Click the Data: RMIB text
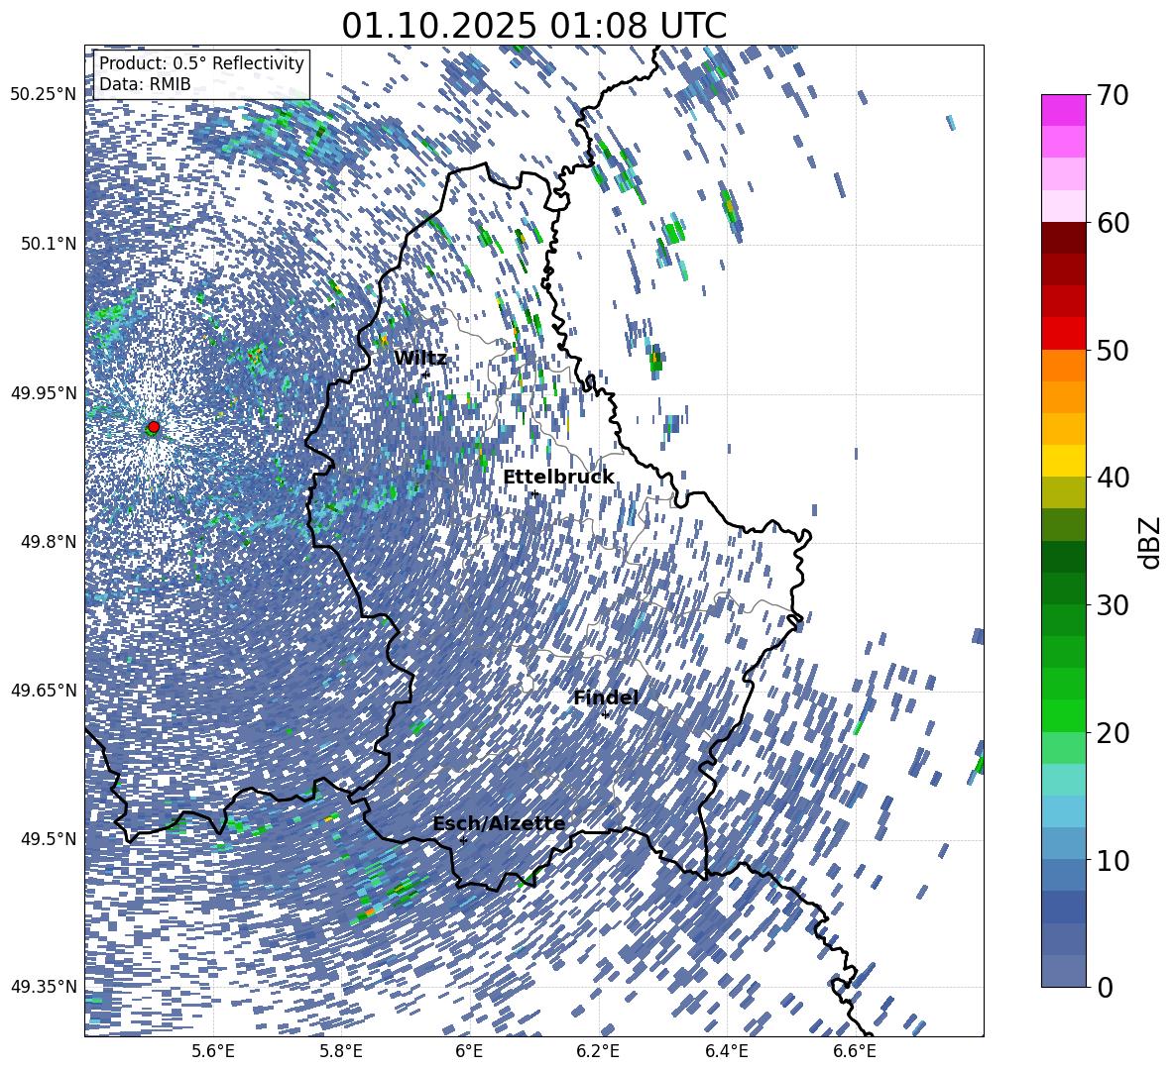The height and width of the screenshot is (1071, 1174). click(145, 84)
